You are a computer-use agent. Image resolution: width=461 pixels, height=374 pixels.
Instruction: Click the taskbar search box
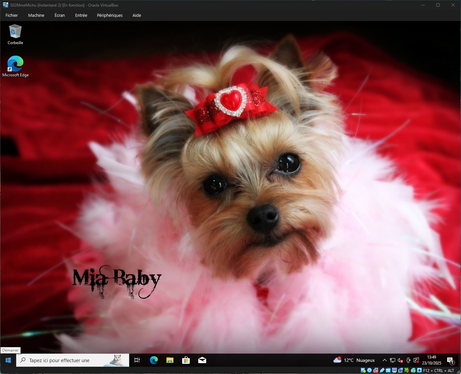66,360
